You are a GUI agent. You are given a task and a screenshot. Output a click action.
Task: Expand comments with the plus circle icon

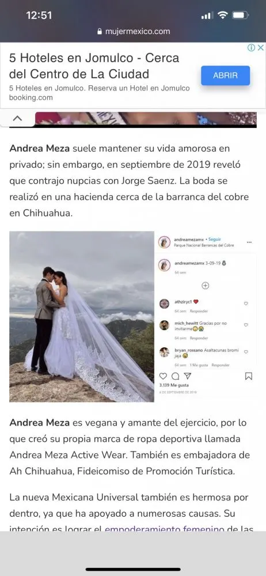click(x=206, y=286)
